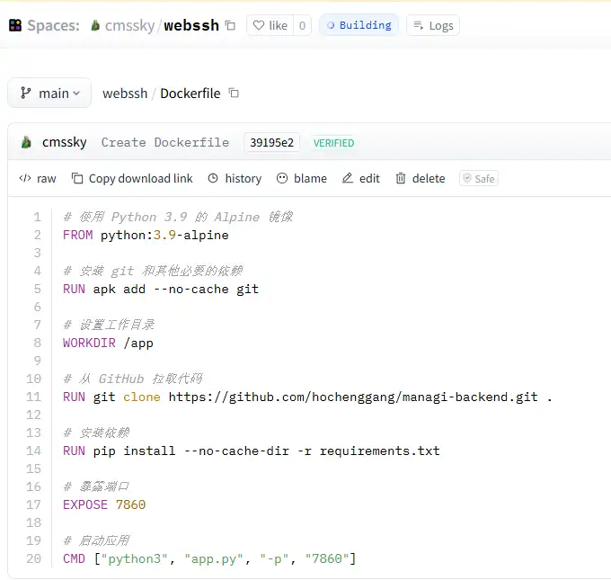Open the blame view
This screenshot has height=580, width=611.
pos(302,178)
